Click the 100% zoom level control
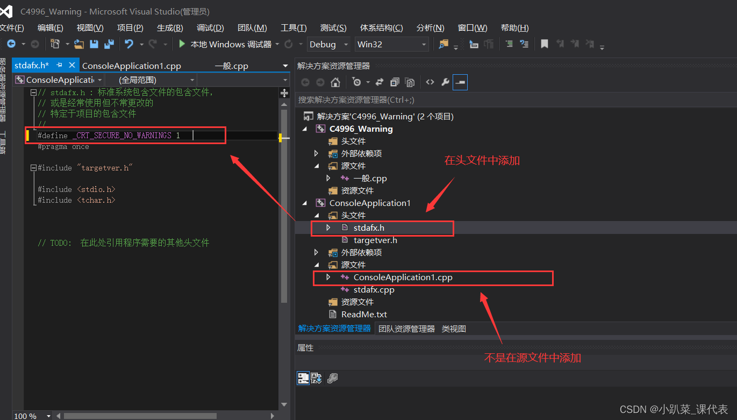 click(x=30, y=415)
